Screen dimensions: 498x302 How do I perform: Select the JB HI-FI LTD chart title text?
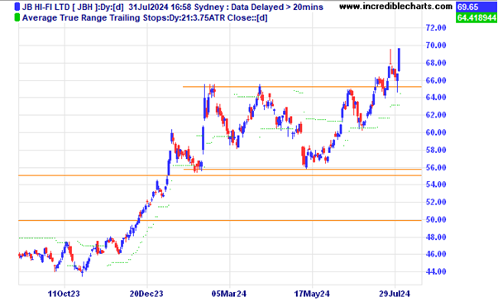click(x=173, y=7)
